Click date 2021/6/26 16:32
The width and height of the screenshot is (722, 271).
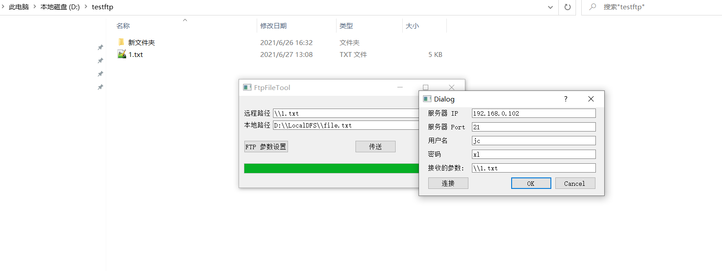point(286,43)
